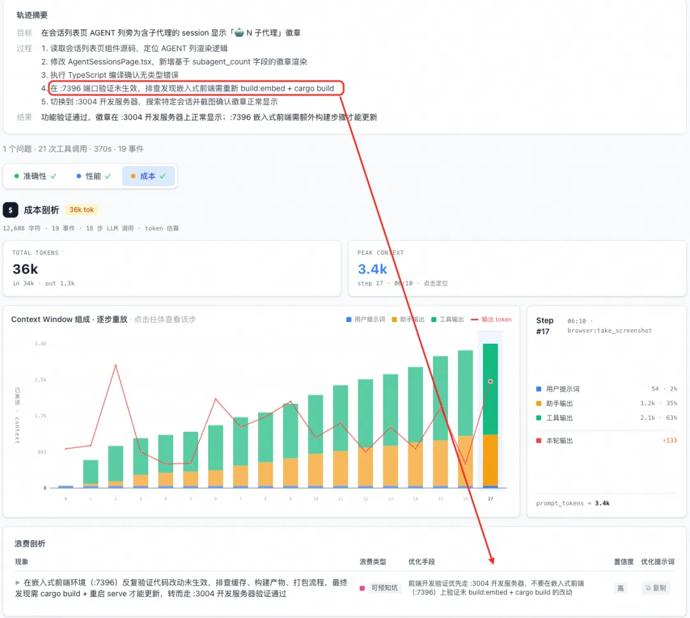Click 点击定位 in the Peak Context card
Image resolution: width=690 pixels, height=618 pixels.
click(436, 284)
